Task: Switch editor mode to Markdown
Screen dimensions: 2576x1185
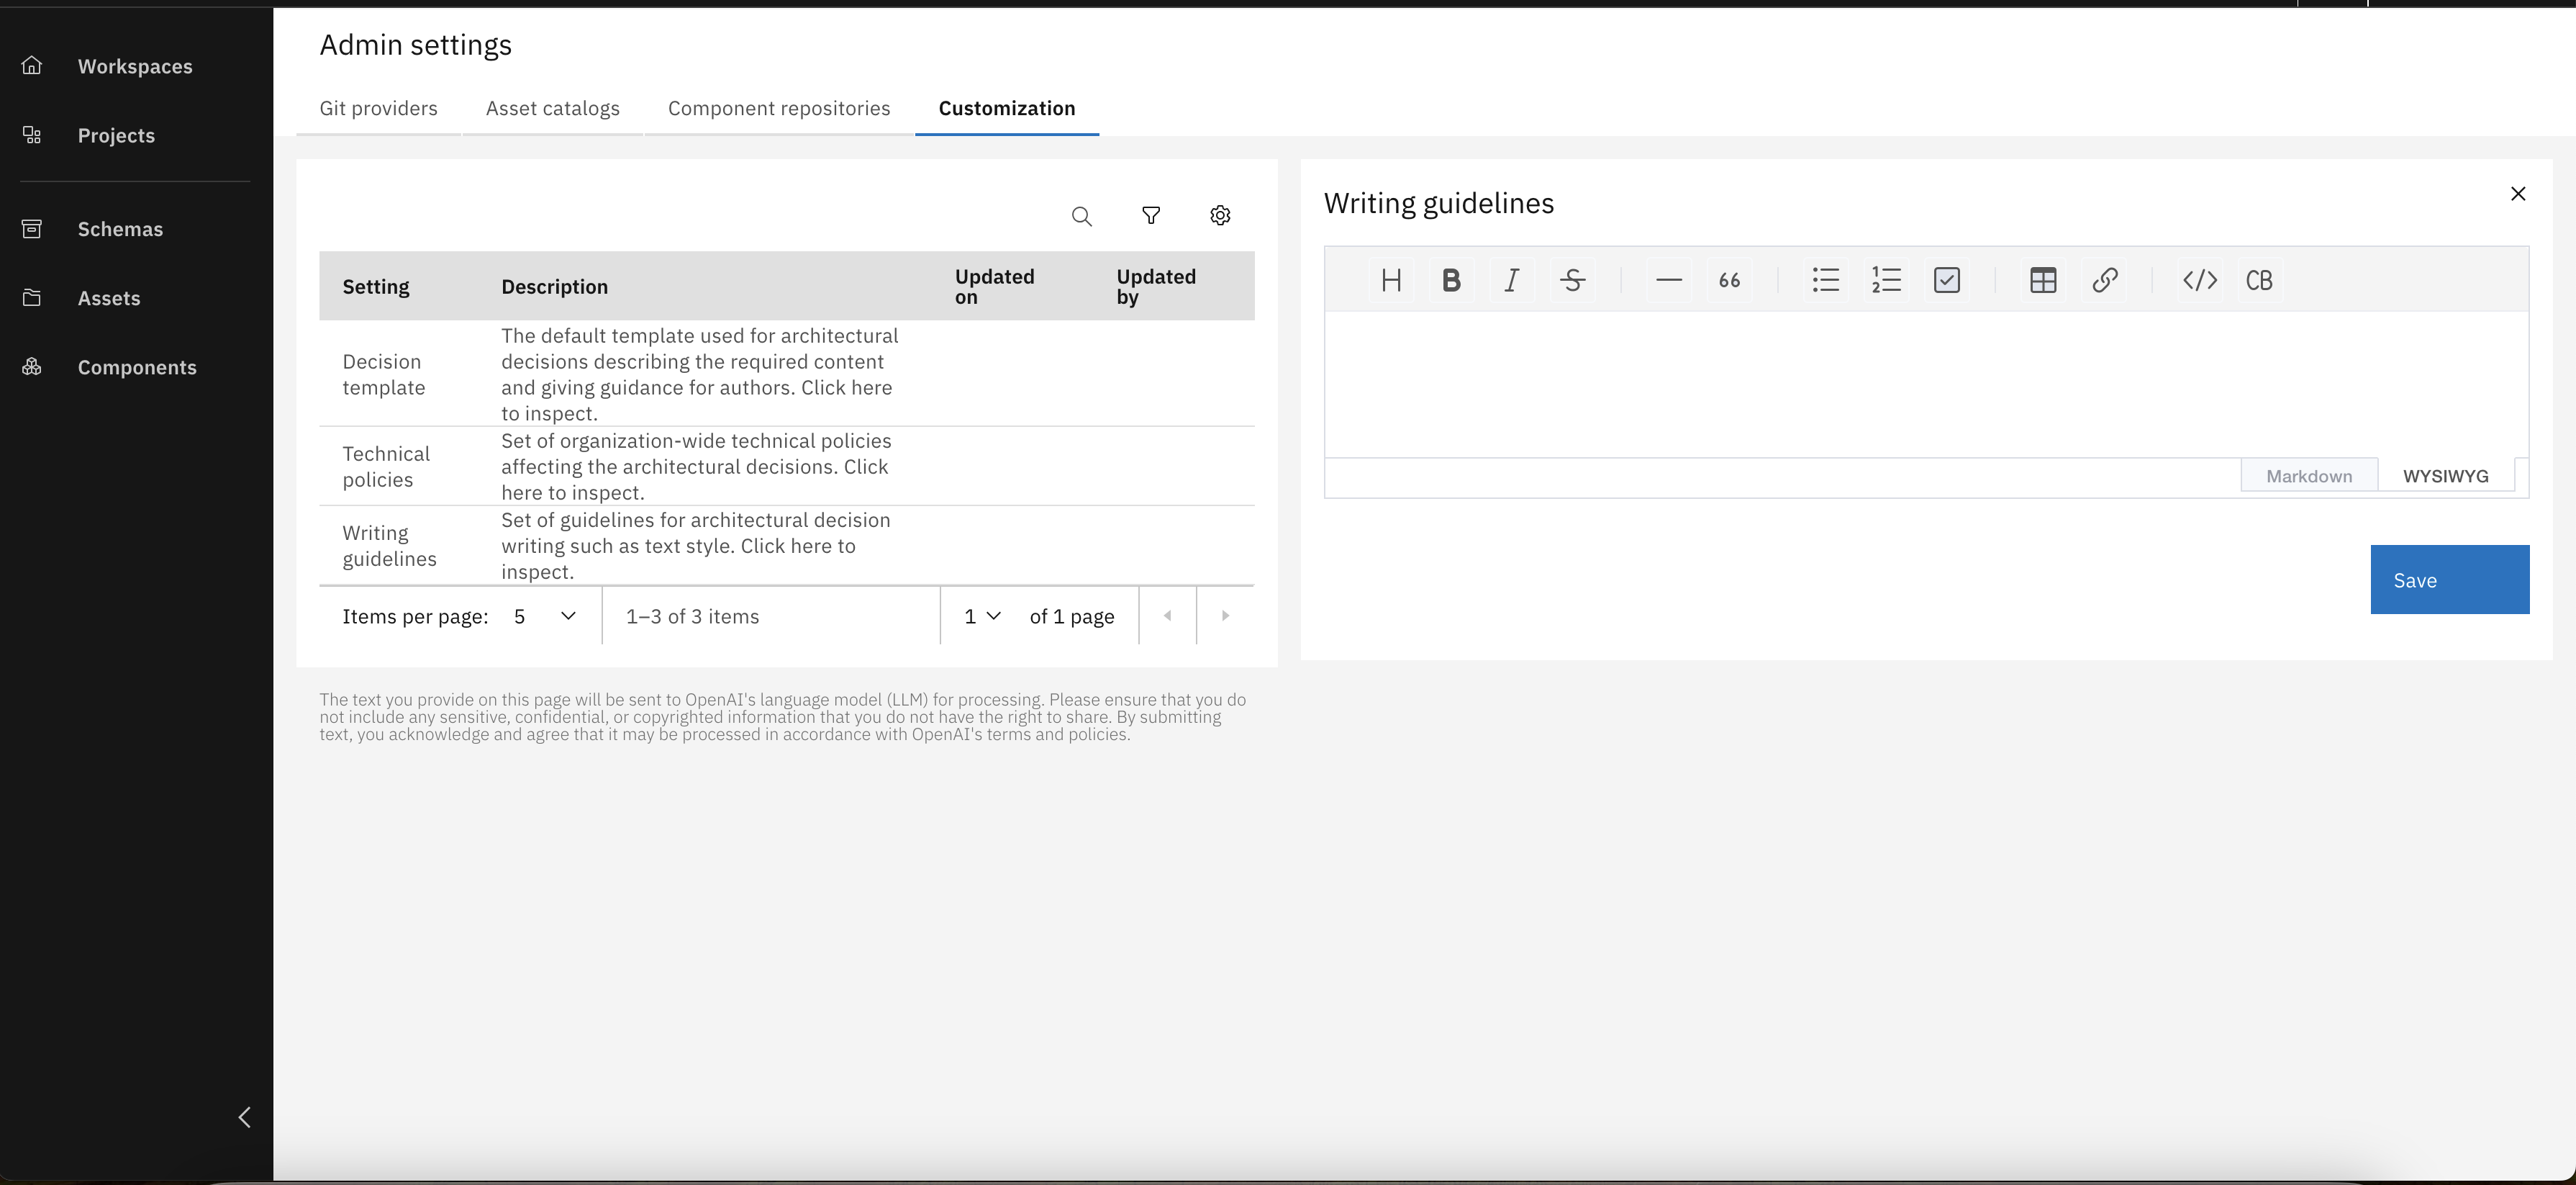Action: click(x=2309, y=475)
